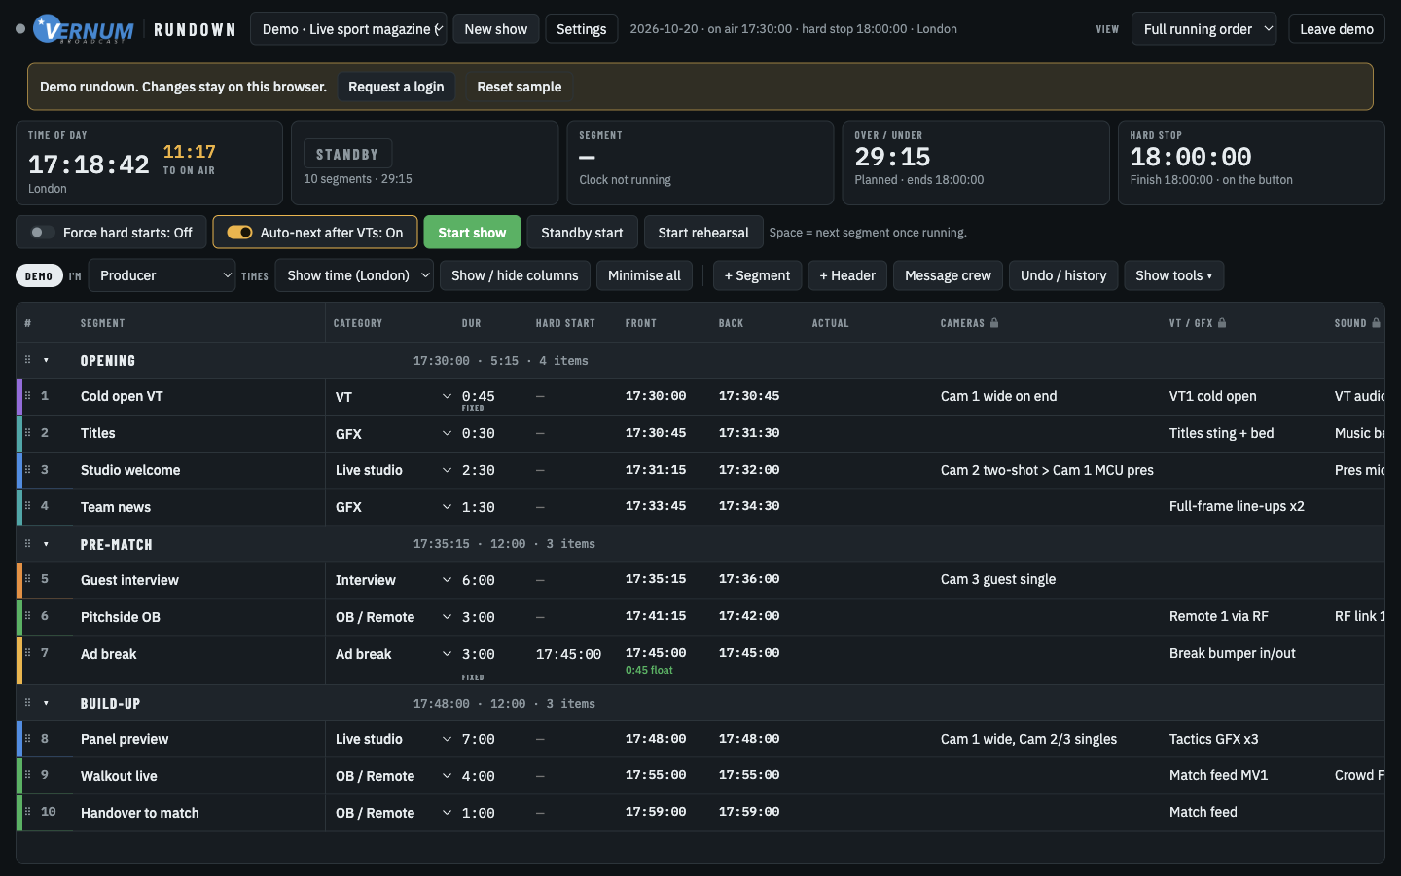
Task: Open Show tools menu
Action: 1173,275
